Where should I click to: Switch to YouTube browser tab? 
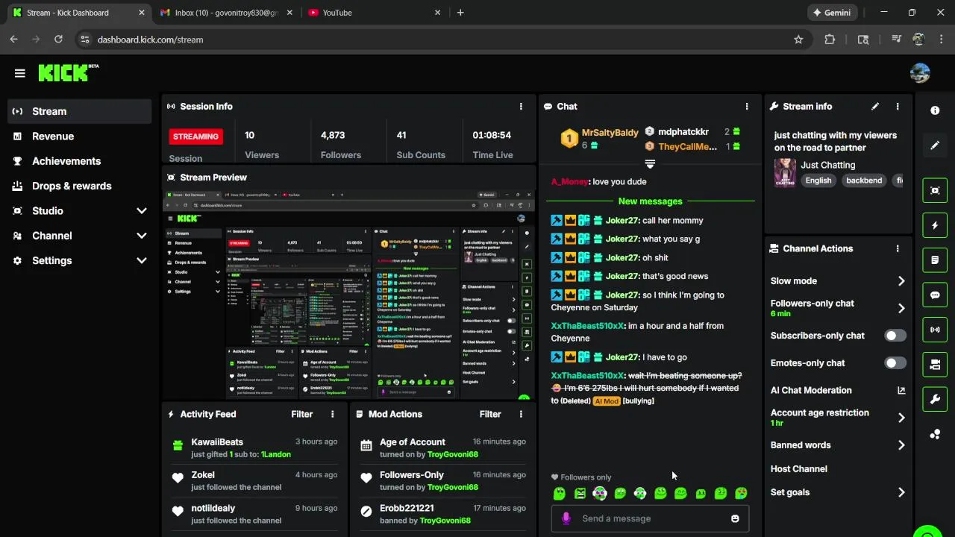375,13
